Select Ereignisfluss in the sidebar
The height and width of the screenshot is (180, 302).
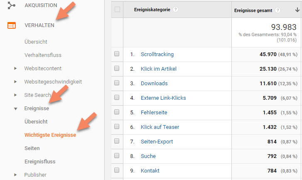(40, 162)
